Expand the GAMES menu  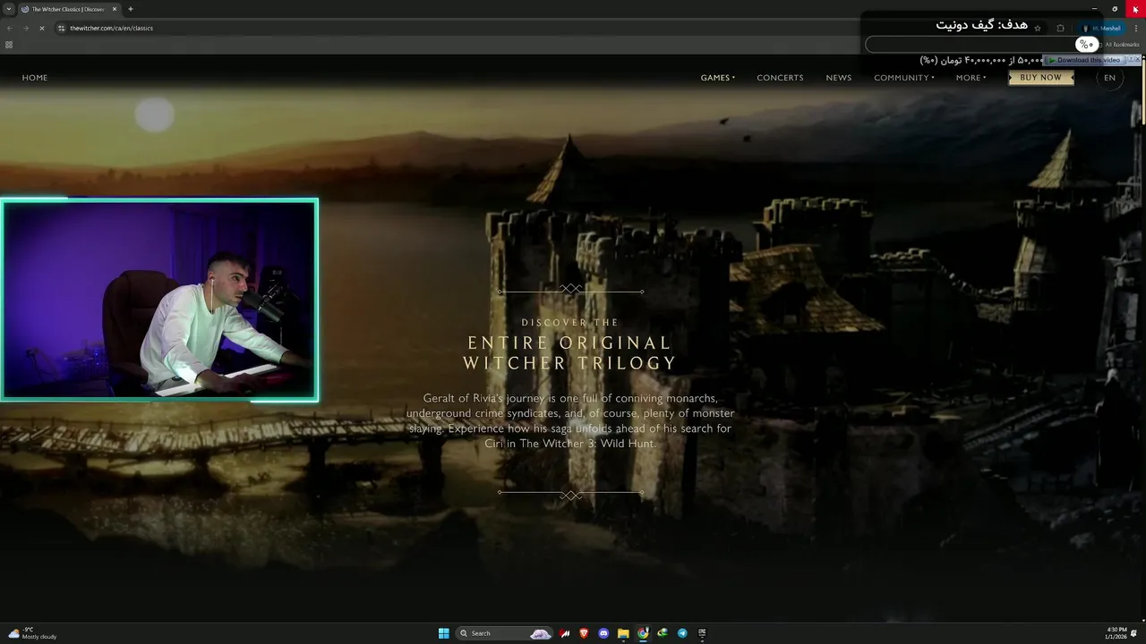(717, 78)
